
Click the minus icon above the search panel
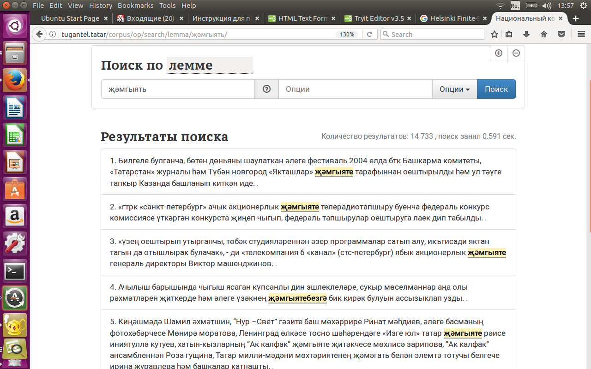[516, 54]
